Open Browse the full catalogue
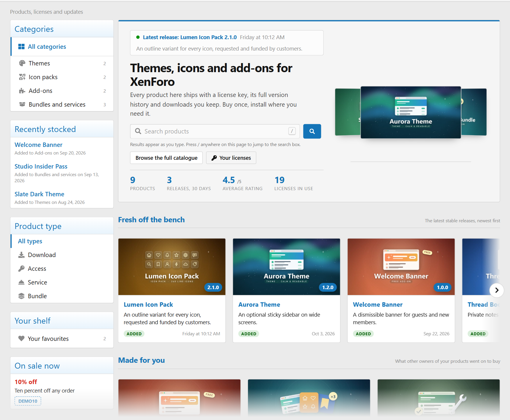The image size is (510, 420). click(x=166, y=158)
